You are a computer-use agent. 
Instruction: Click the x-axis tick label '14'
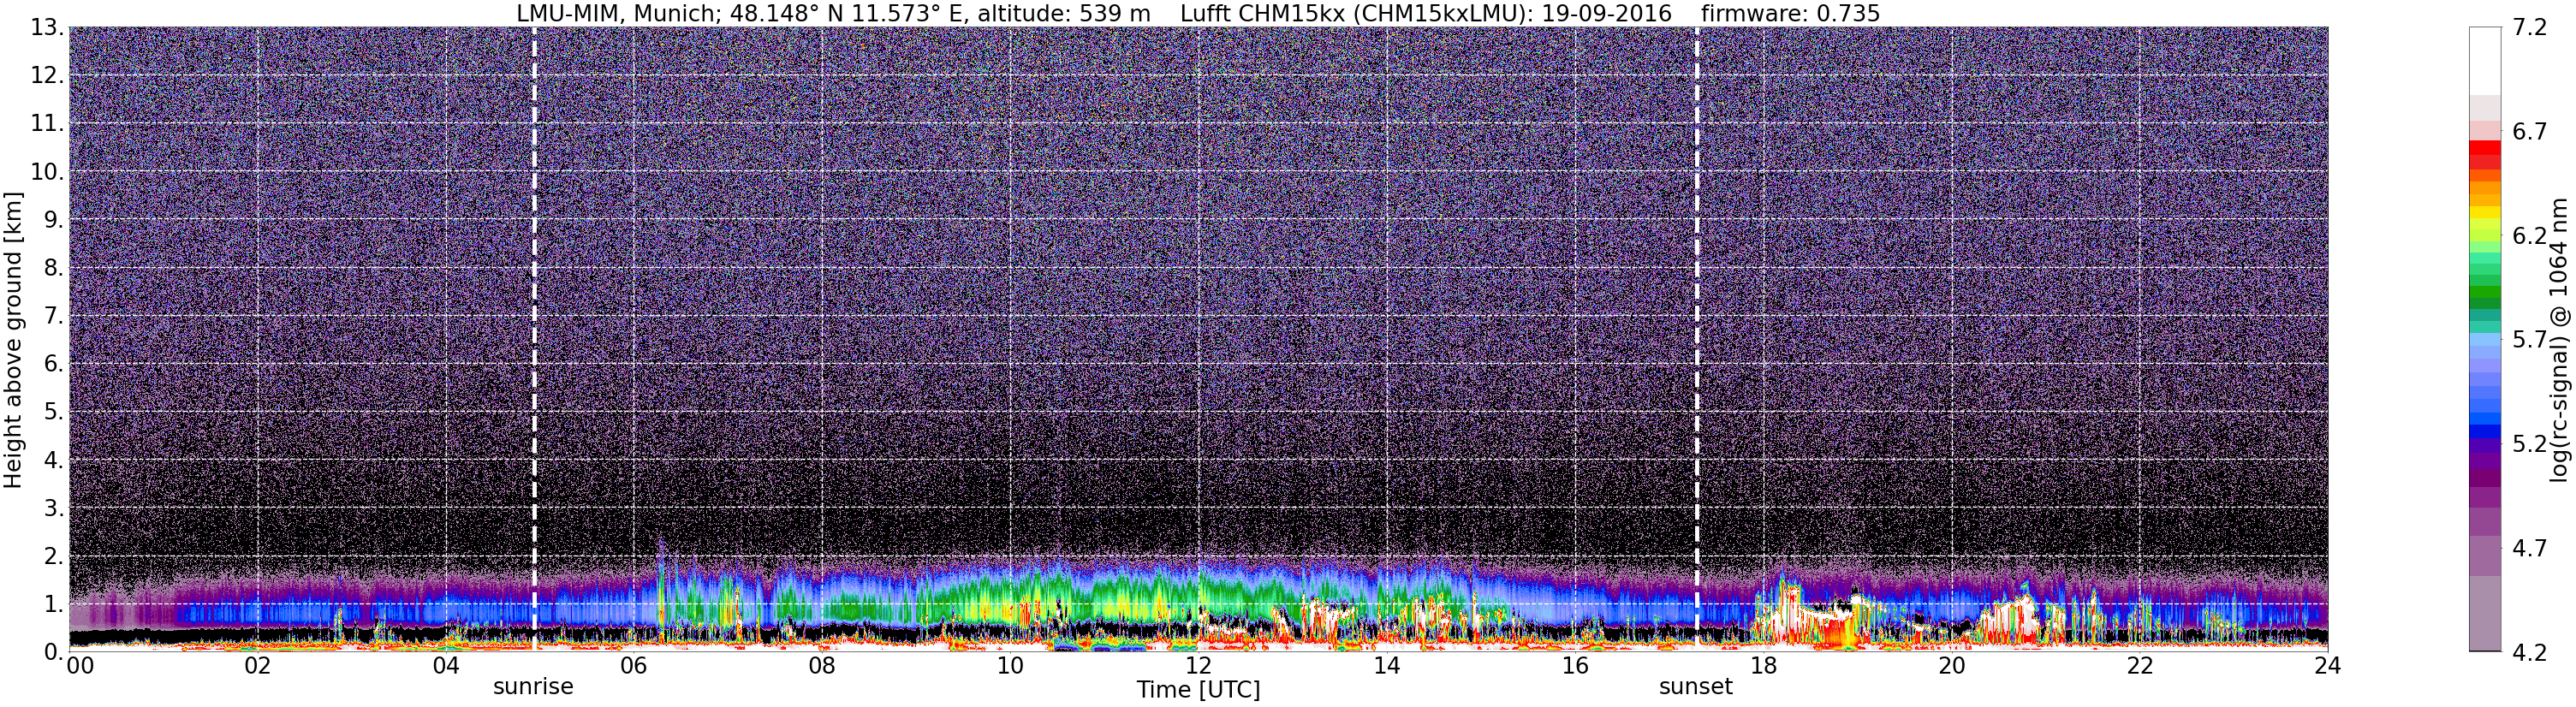pyautogui.click(x=1386, y=666)
